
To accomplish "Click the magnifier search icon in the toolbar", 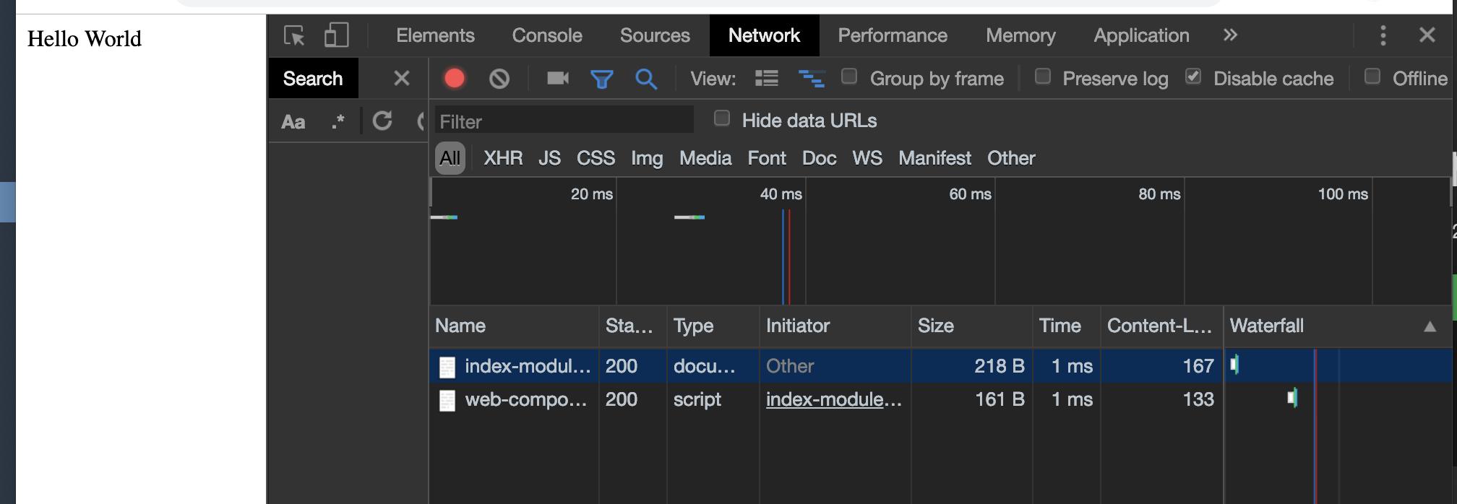I will (646, 79).
